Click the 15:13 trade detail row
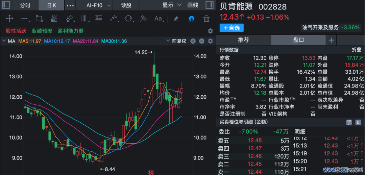365x175 pixels. pyautogui.click(x=328, y=146)
